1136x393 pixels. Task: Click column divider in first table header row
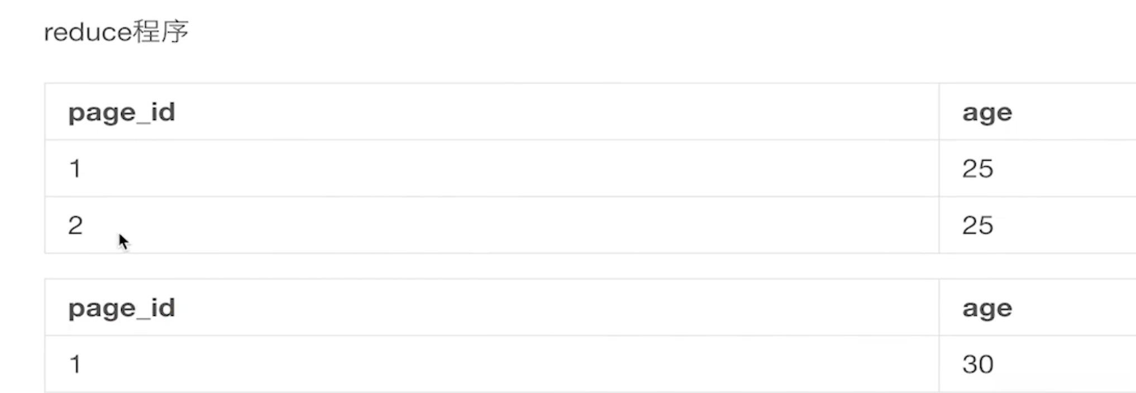click(939, 112)
